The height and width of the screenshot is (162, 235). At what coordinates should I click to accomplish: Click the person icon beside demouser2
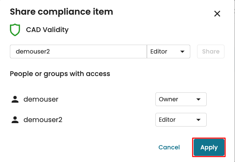tap(15, 120)
